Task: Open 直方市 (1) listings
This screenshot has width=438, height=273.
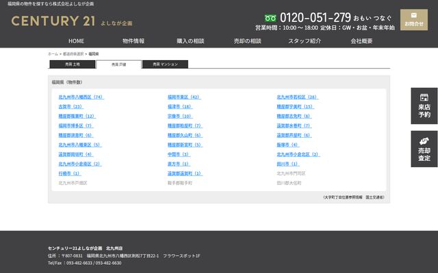Action: point(179,164)
